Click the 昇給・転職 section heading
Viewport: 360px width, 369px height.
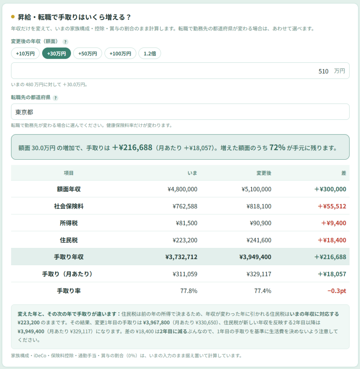74,17
